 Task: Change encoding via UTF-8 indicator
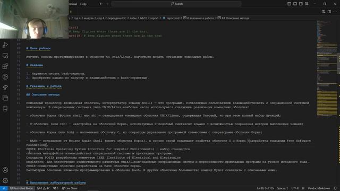(x=295, y=188)
